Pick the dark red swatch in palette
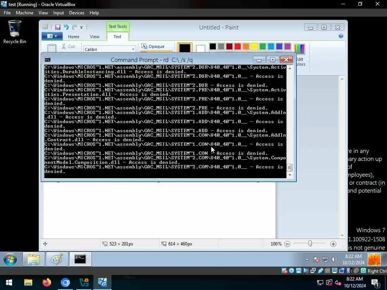 click(229, 46)
